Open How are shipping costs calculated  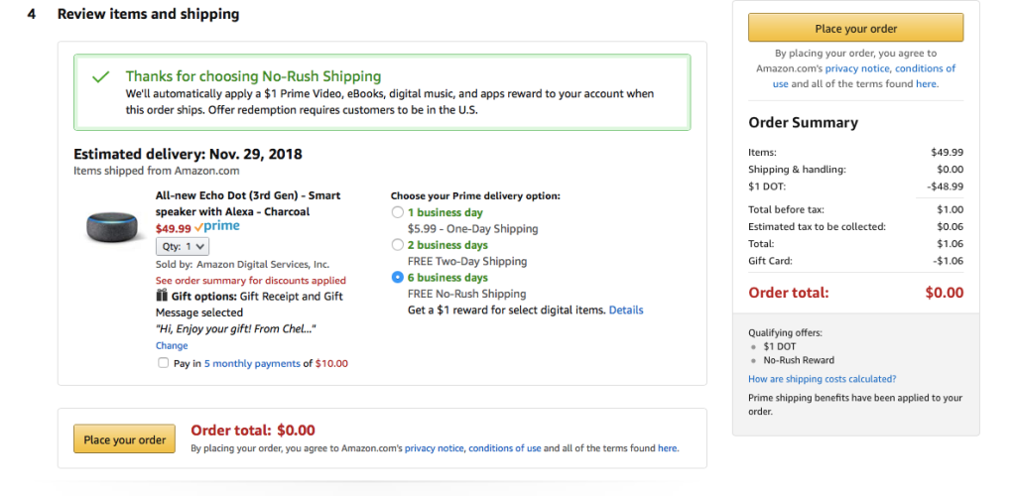coord(822,379)
